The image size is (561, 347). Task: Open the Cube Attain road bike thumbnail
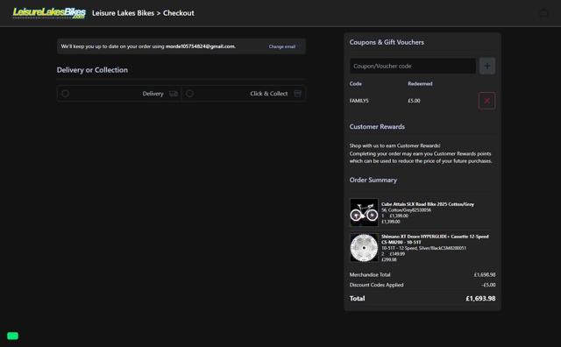pos(364,212)
